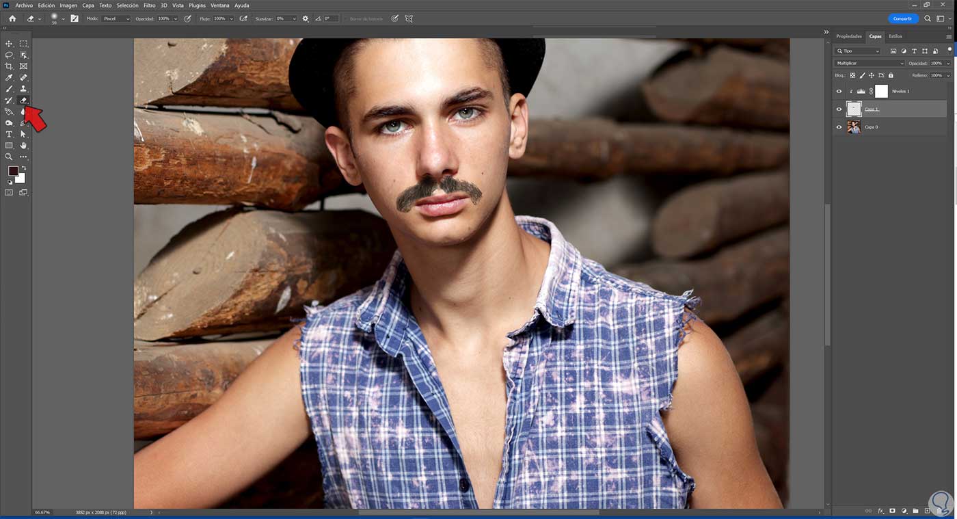
Task: Click the Capa 0 layer thumbnail
Action: (x=854, y=127)
